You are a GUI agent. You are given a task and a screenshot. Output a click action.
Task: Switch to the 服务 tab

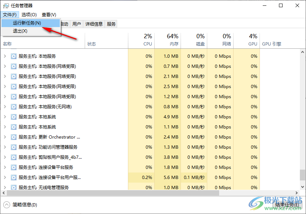coord(111,24)
